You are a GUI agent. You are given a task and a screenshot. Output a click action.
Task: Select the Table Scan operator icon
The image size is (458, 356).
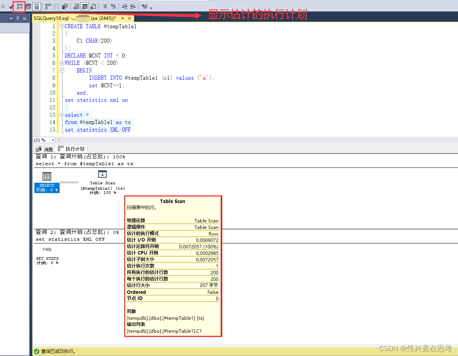(102, 174)
